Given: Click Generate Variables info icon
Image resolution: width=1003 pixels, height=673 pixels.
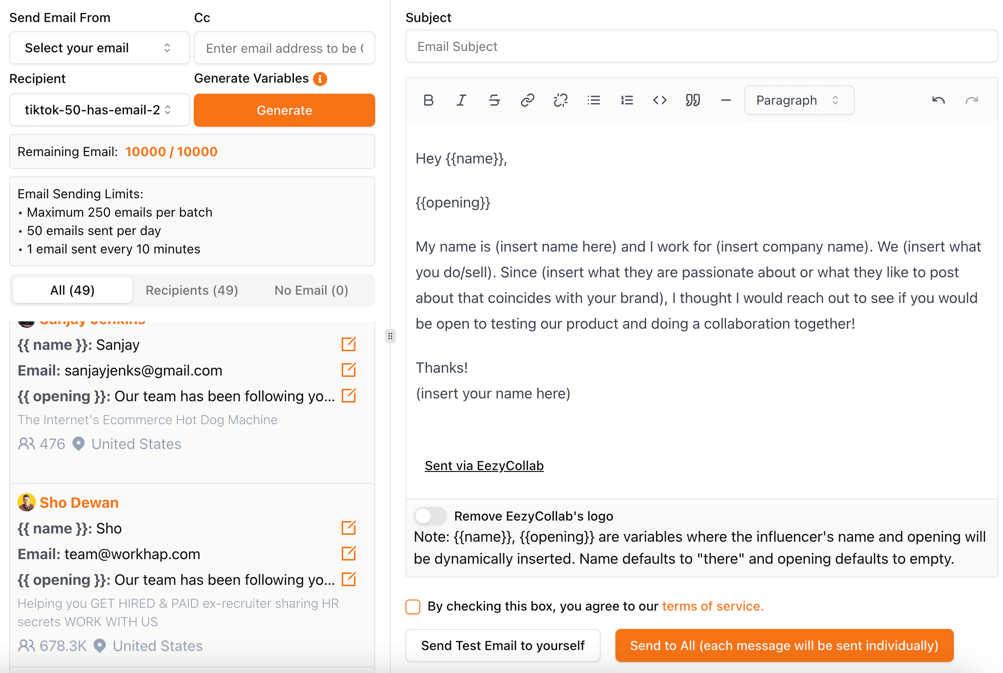Looking at the screenshot, I should pos(320,79).
